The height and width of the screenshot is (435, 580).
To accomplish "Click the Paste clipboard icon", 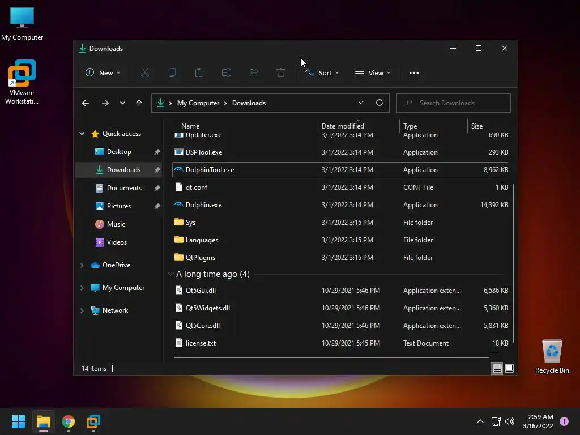I will coord(199,73).
